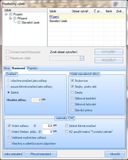Select pouze šikmé značení jako zářezy
Viewport: 128px width, 160px height.
8,87
